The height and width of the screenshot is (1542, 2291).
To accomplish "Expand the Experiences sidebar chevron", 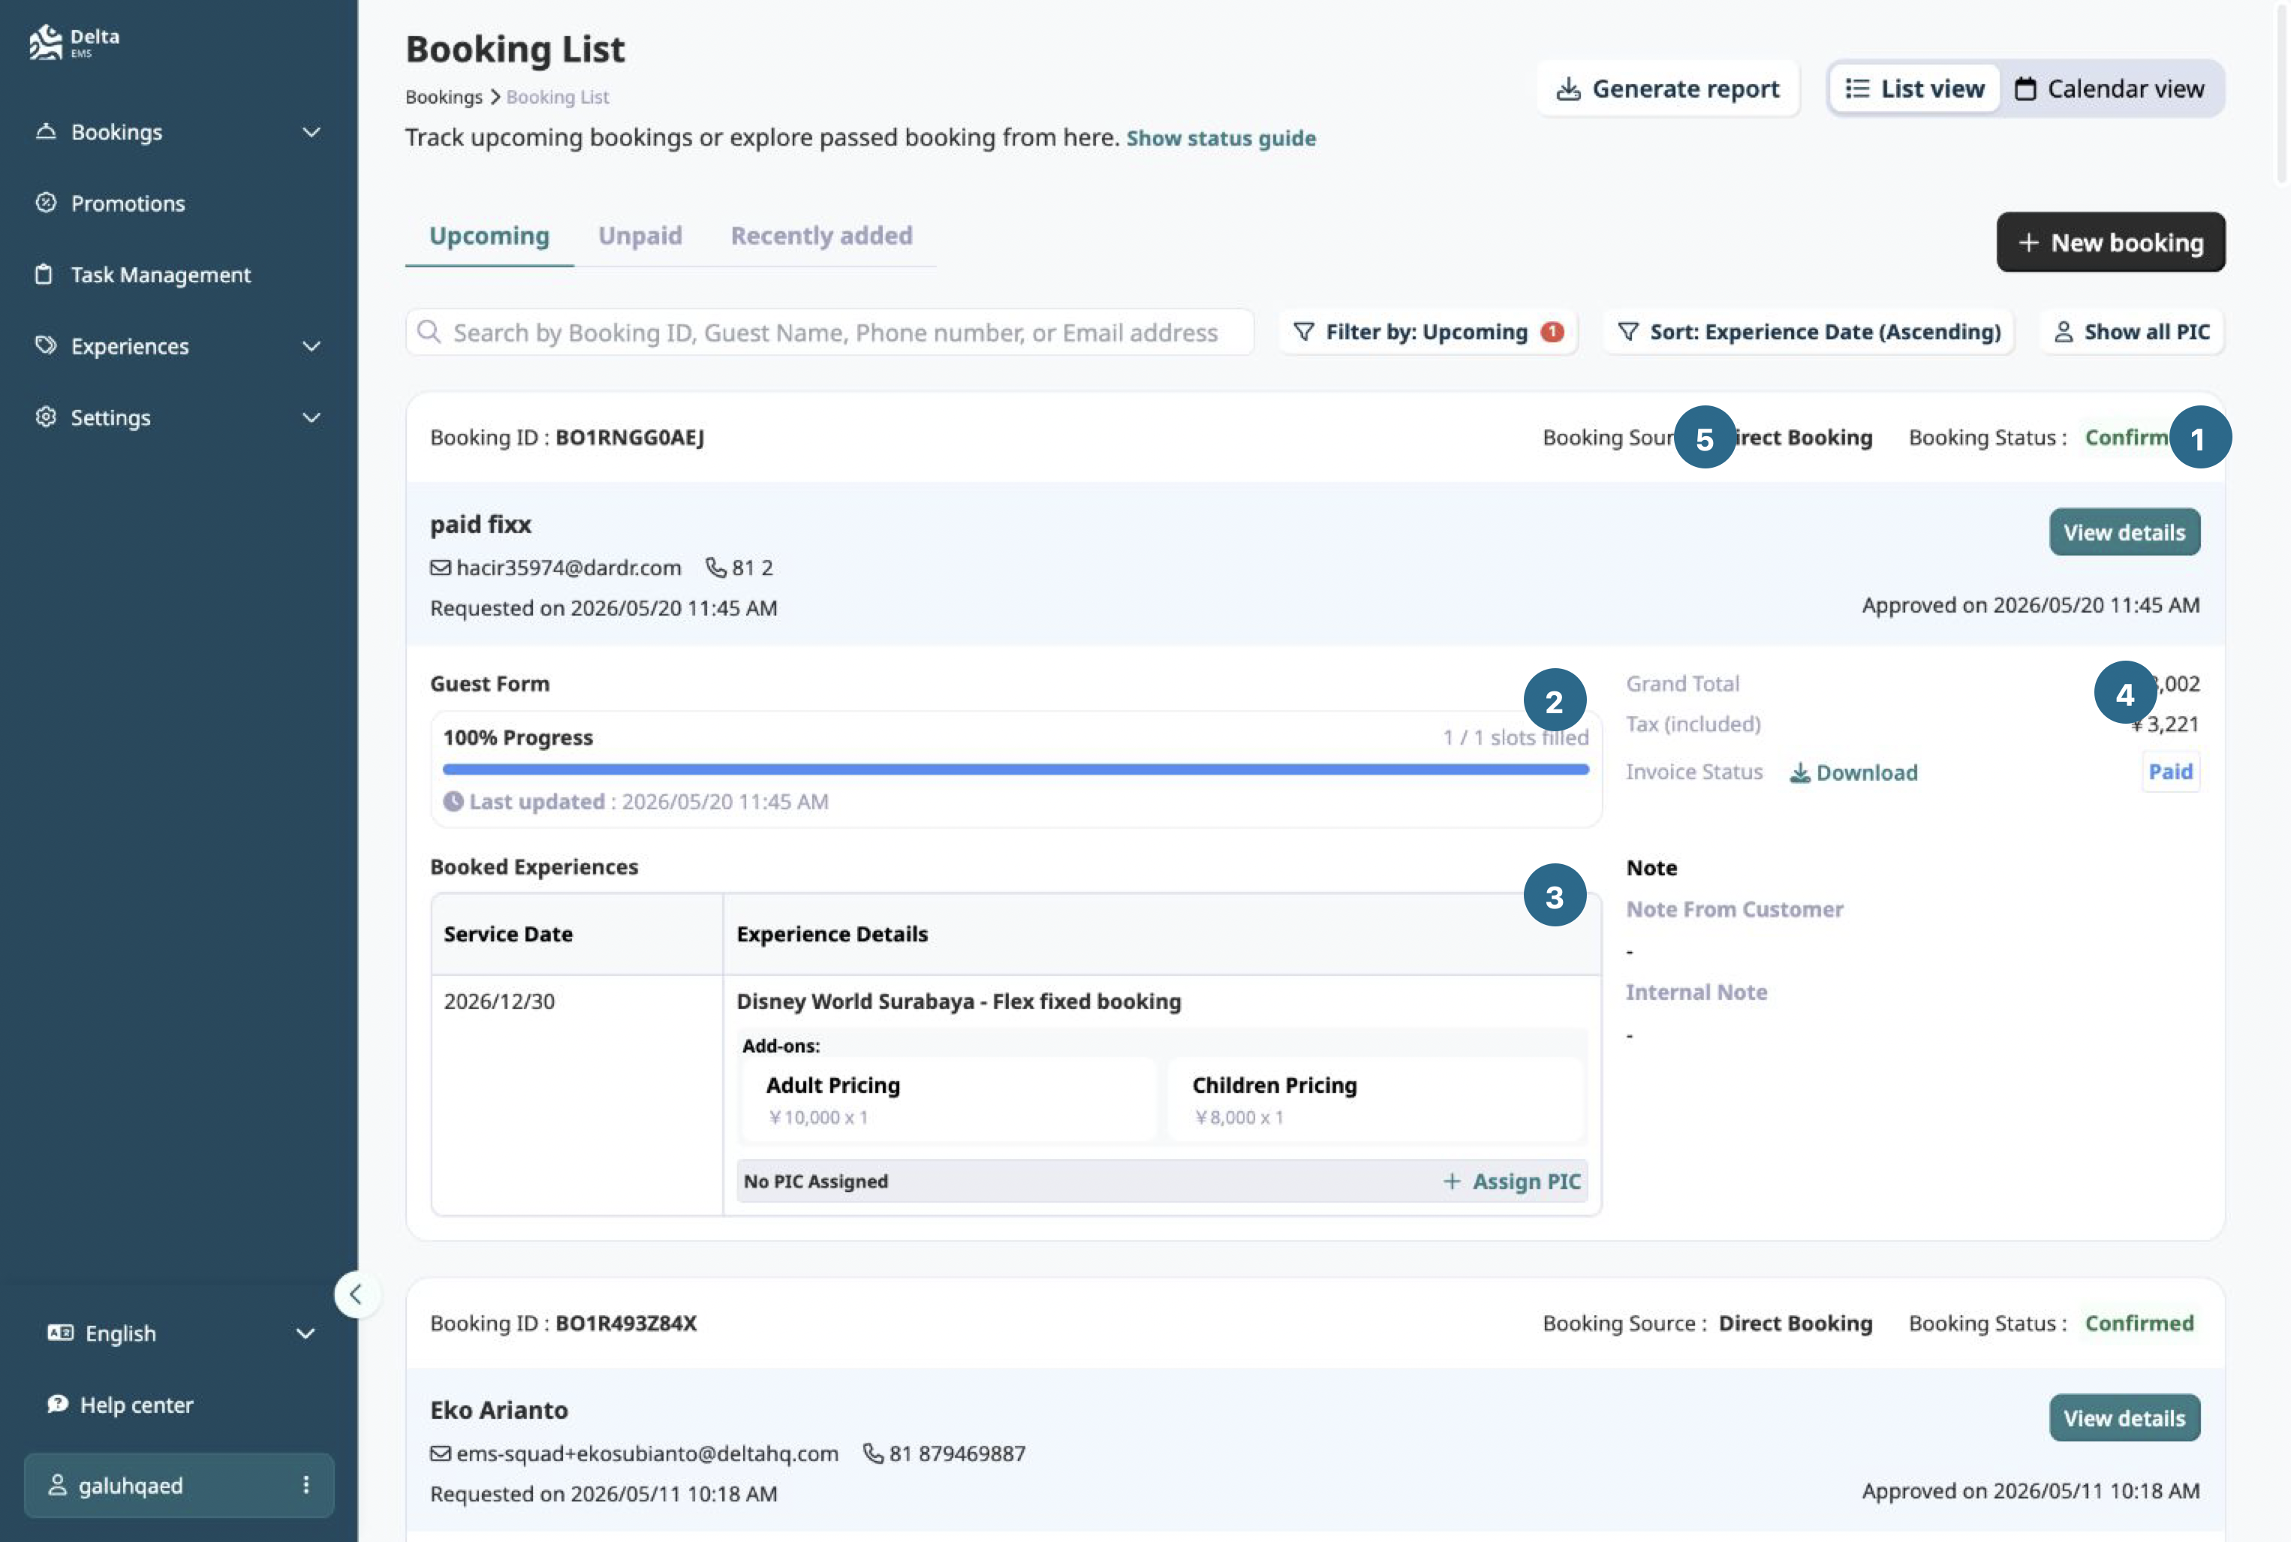I will coord(312,346).
